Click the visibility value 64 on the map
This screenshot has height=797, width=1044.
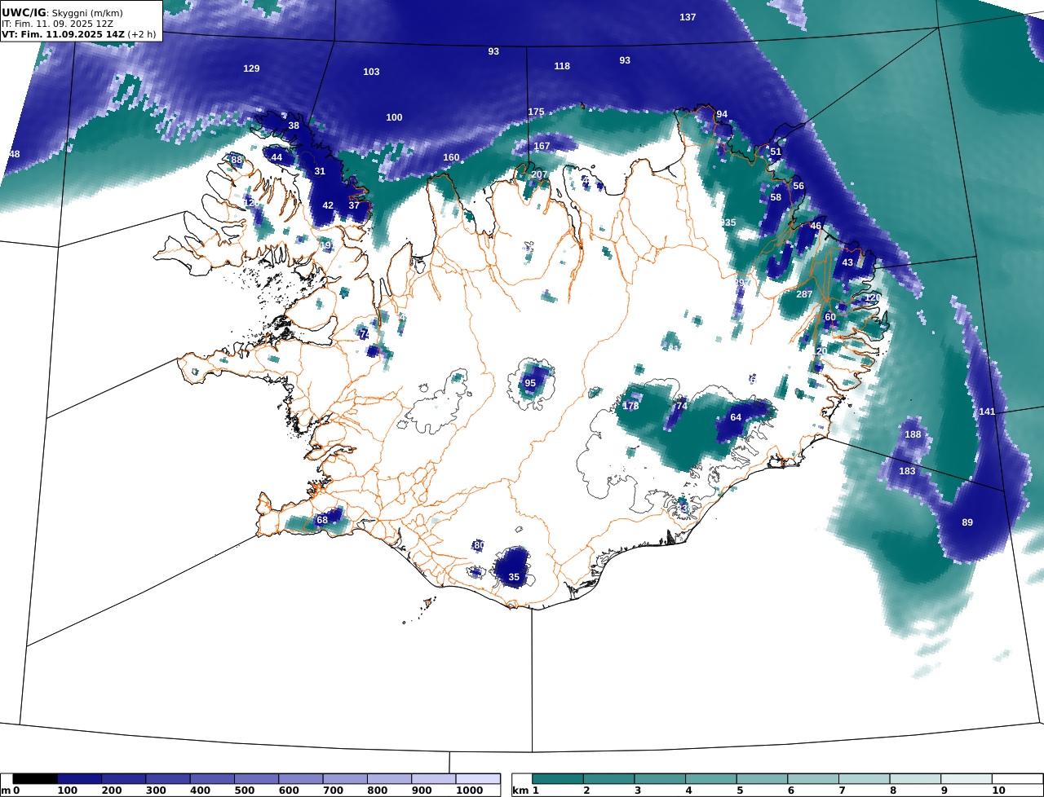coord(736,417)
